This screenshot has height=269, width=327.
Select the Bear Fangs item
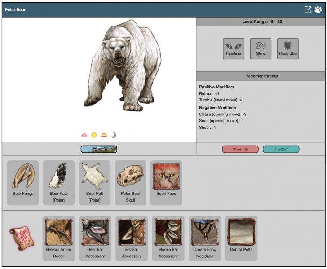click(22, 183)
